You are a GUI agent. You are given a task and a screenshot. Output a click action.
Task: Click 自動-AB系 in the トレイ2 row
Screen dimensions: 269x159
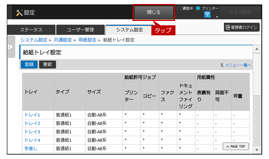click(x=97, y=123)
